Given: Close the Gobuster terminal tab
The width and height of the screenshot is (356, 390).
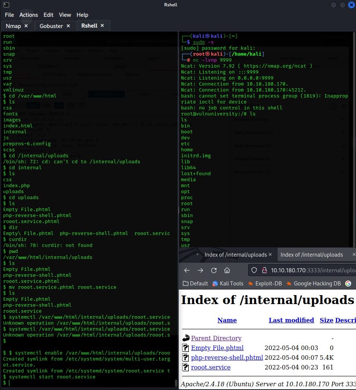Looking at the screenshot, I should point(68,26).
